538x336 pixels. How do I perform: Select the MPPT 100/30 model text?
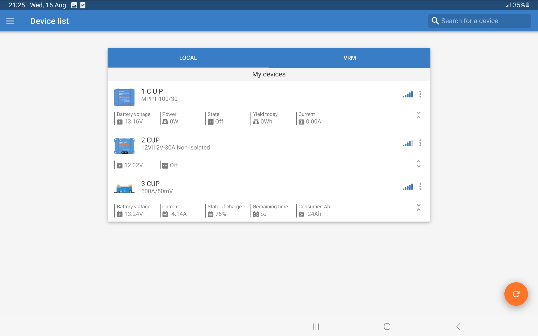pos(159,99)
